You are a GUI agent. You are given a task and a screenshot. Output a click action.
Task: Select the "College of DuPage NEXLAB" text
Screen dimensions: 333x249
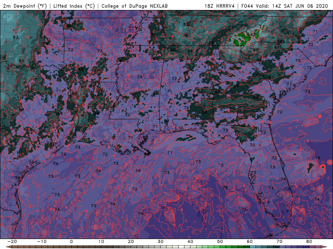[x=134, y=6]
